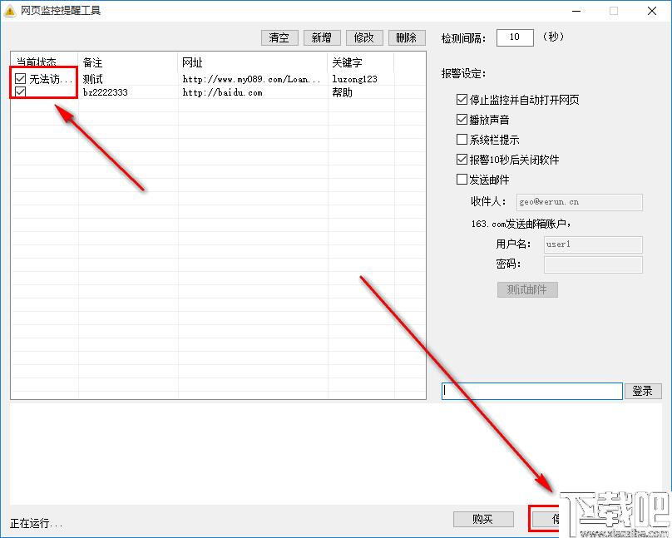Uncheck the bz2222333 row checkbox
The height and width of the screenshot is (538, 672).
(x=20, y=91)
